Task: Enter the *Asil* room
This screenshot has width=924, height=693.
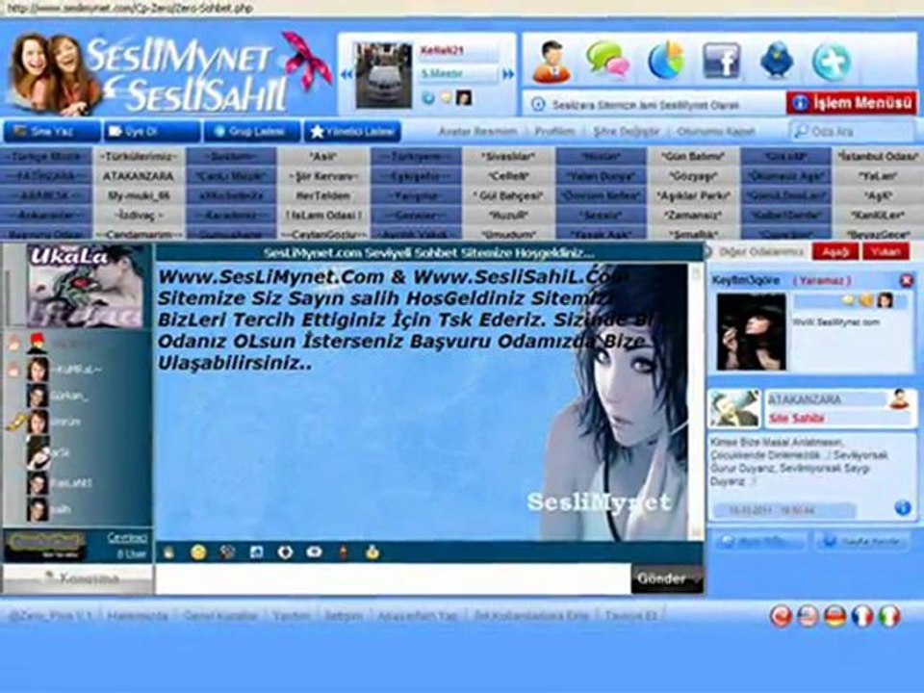Action: click(323, 157)
